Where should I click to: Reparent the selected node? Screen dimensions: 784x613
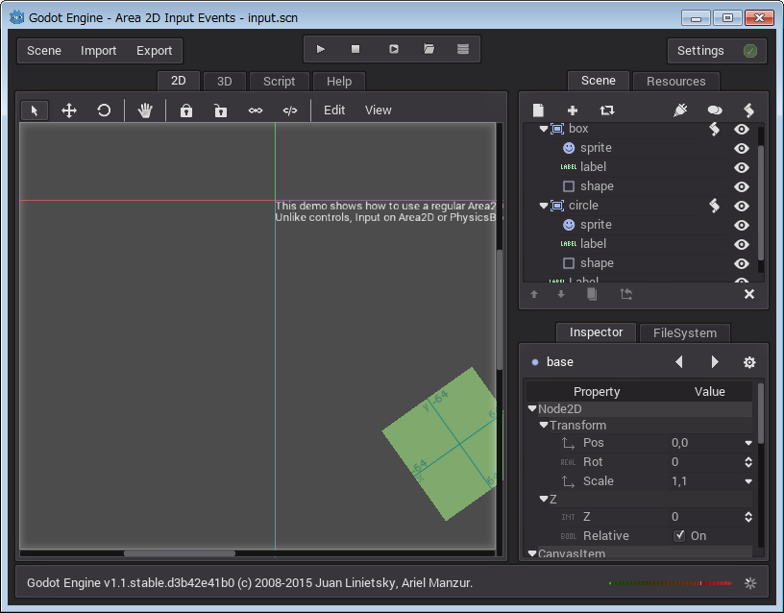(626, 294)
